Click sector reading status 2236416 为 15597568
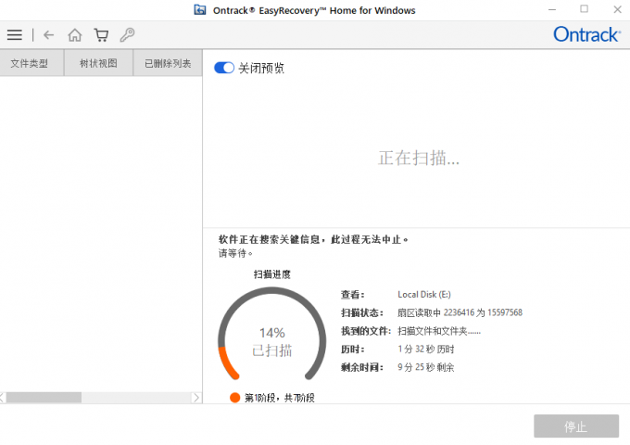 click(460, 312)
